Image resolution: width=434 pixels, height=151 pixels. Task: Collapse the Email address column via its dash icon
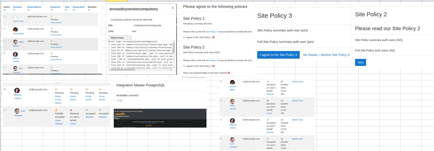click(29, 10)
